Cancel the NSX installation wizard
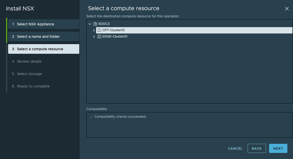This screenshot has width=293, height=159. click(235, 148)
